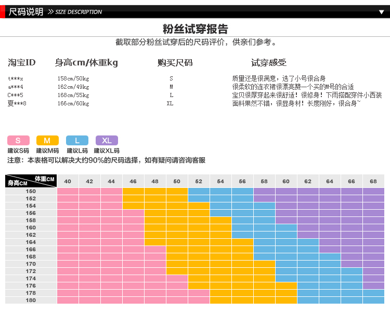Click the double chevron before SIZE DESCRIPTION
The width and height of the screenshot is (390, 327).
(50, 12)
